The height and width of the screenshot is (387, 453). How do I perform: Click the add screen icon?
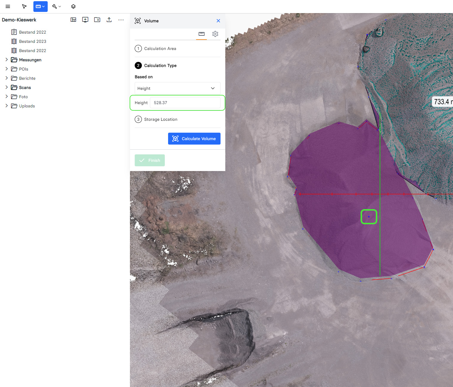tap(85, 20)
